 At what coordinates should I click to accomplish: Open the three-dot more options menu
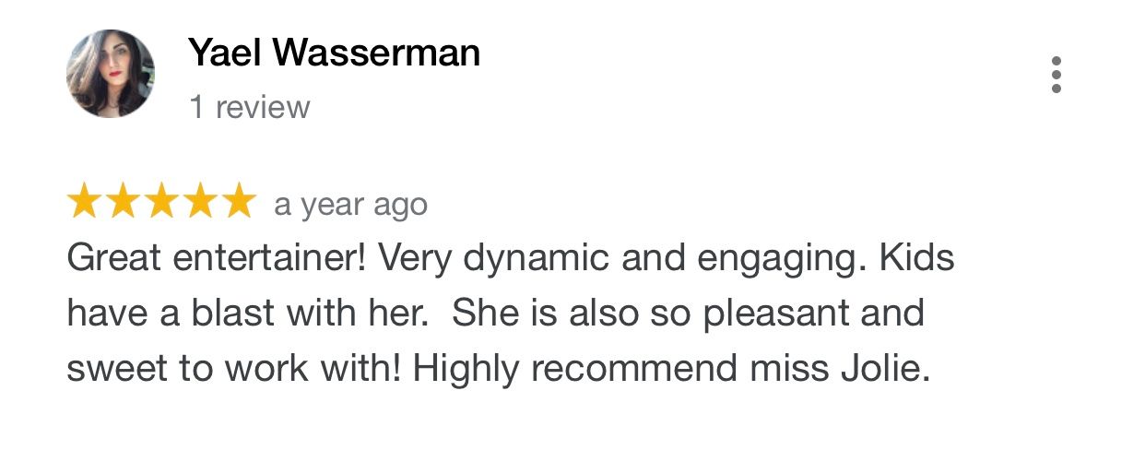tap(1056, 75)
